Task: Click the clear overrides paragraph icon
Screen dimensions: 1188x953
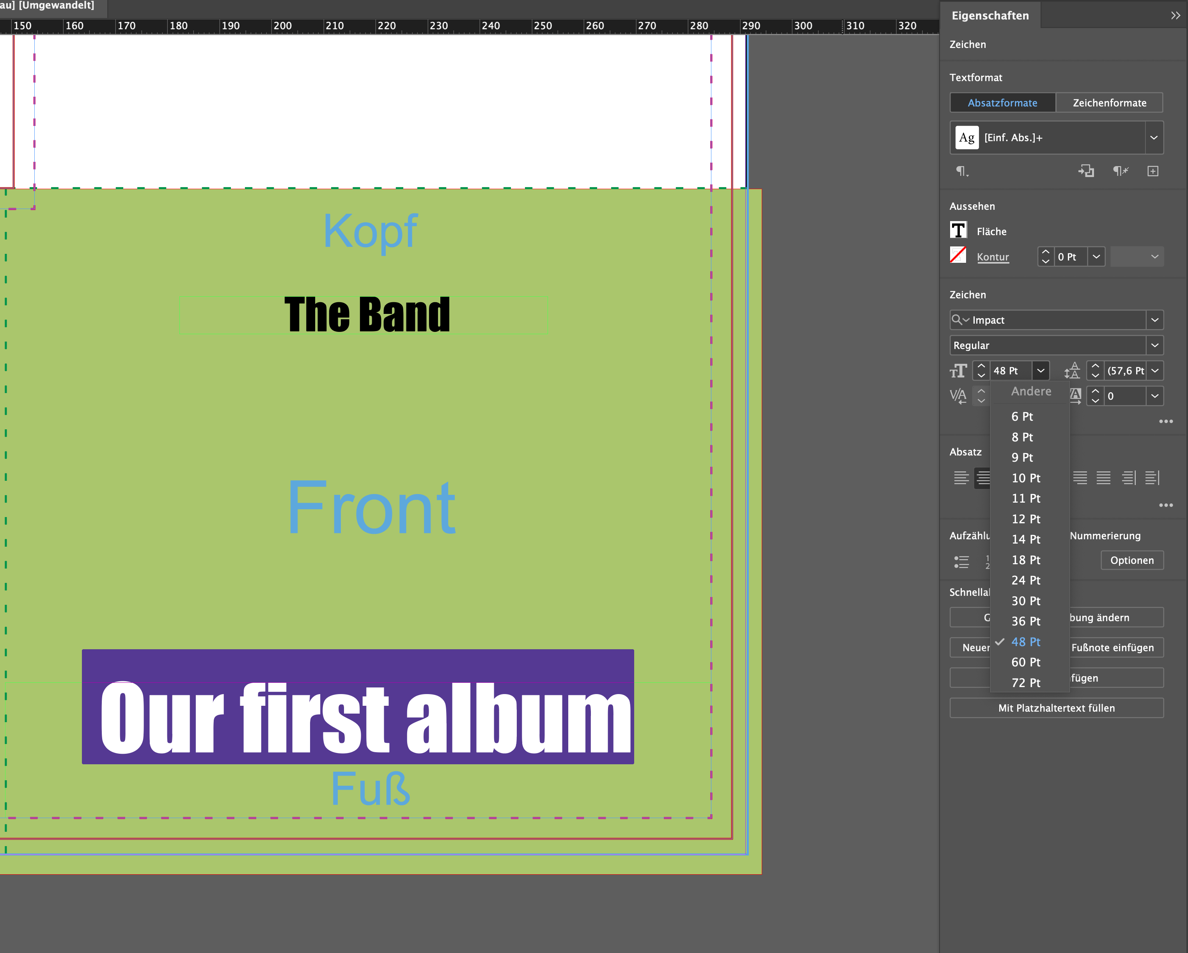Action: pyautogui.click(x=1120, y=171)
